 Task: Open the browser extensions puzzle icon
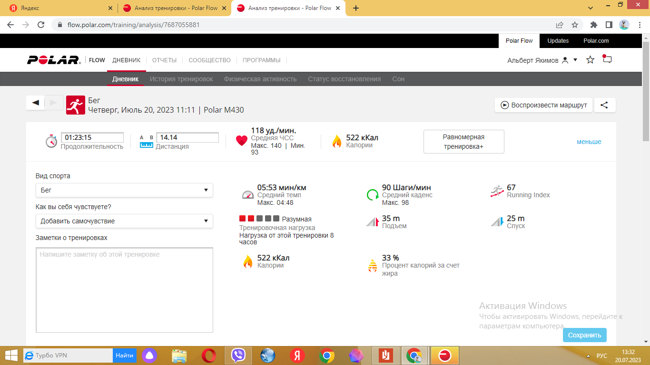coord(593,25)
